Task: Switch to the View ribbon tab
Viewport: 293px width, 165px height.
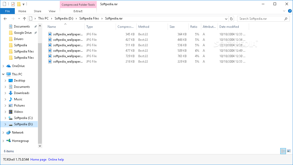Action: tap(52, 11)
